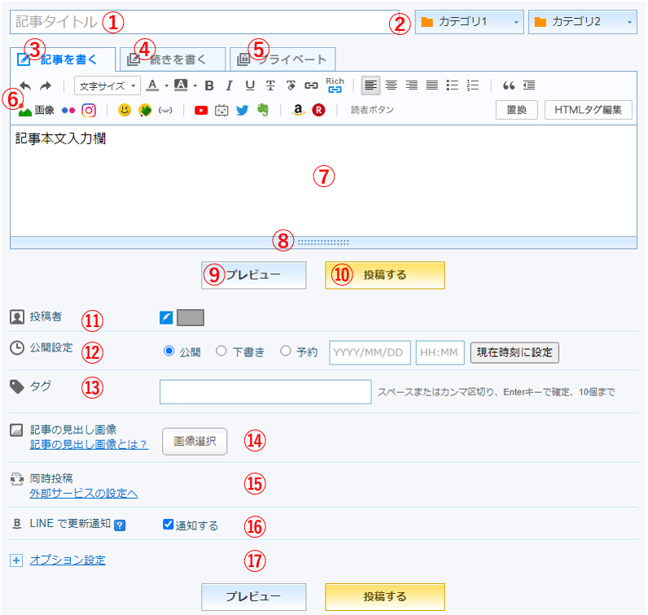Viewport: 648px width, 615px height.
Task: Insert a hyperlink with link icon
Action: coord(311,85)
